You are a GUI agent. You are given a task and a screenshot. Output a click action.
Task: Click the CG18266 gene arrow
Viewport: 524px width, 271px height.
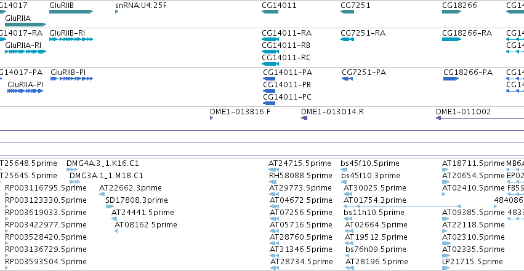pos(451,12)
